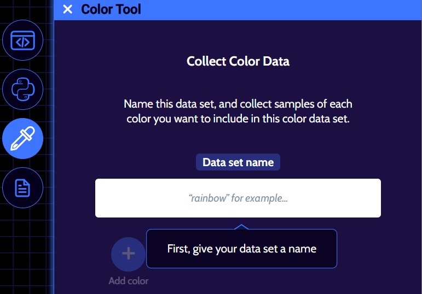This screenshot has height=294, width=422.
Task: Click the tooltip's pointer arrow under the input
Action: 241,226
